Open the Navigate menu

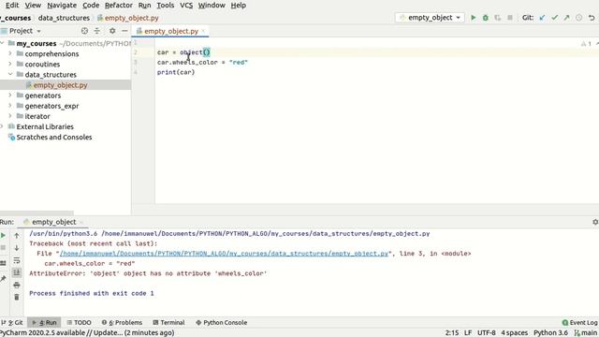[x=62, y=6]
